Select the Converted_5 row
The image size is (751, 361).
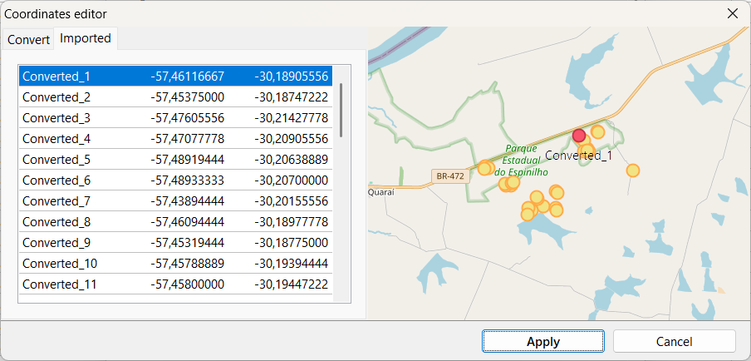(x=176, y=160)
